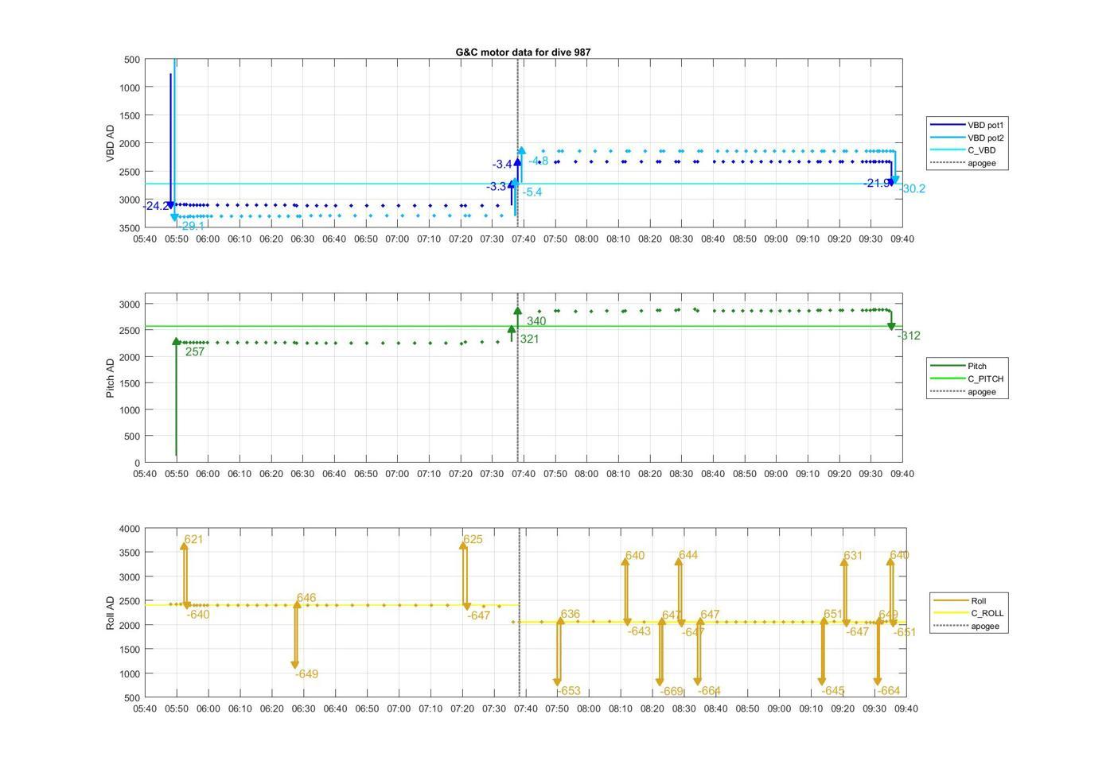Image resolution: width=1114 pixels, height=784 pixels.
Task: Click the '-643' roll data label
Action: coord(639,631)
